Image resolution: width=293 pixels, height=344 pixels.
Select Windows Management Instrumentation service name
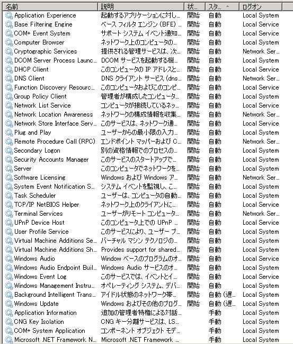click(55, 286)
